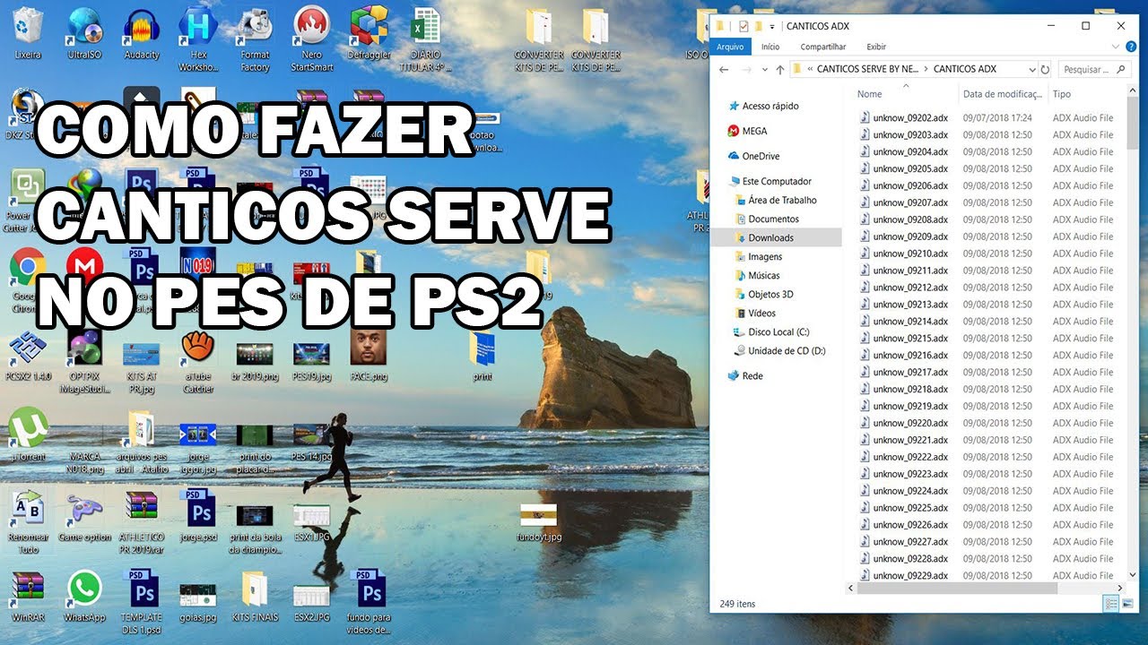Screen dimensions: 1148x645
Task: Open MEGA in the navigation pane
Action: pyautogui.click(x=753, y=131)
